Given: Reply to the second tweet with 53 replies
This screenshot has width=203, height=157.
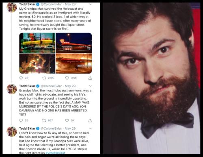Looking at the screenshot, I should point(21,120).
